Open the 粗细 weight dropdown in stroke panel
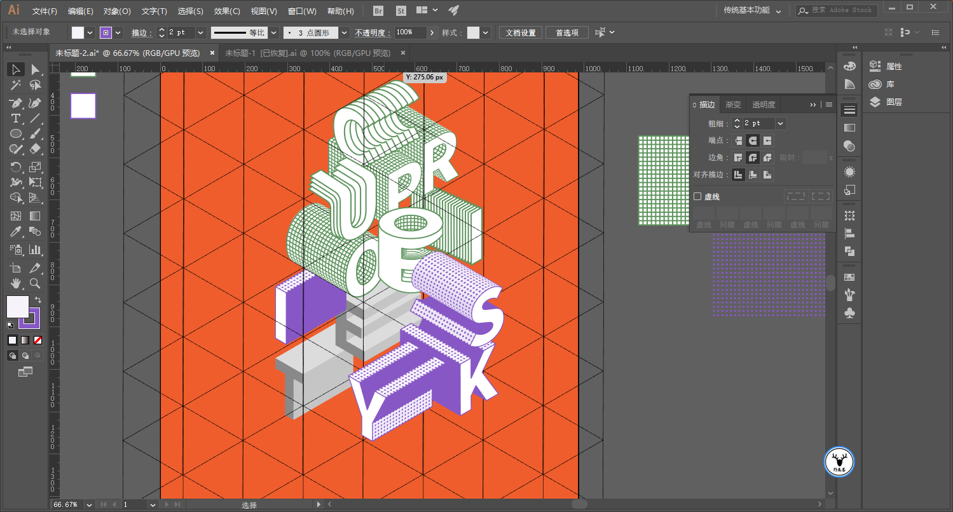Image resolution: width=953 pixels, height=512 pixels. point(781,123)
